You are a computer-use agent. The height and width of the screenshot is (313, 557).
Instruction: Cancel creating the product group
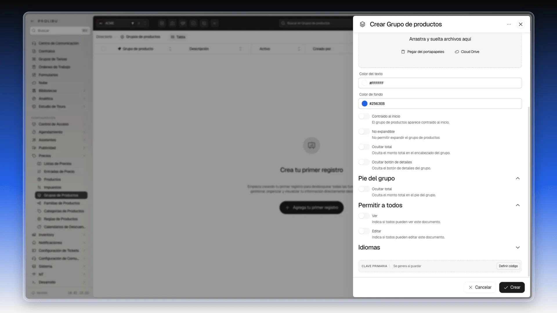[x=480, y=287]
